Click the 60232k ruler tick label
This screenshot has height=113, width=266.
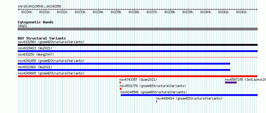click(x=62, y=12)
